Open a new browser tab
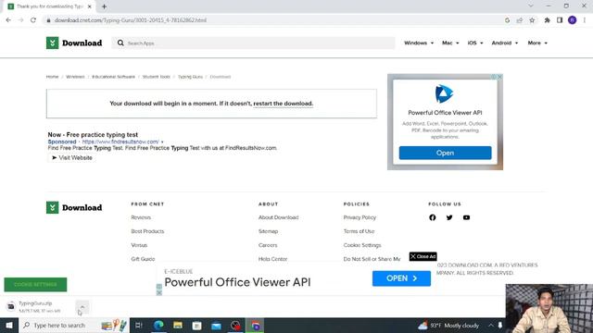Screen dimensions: 593x333 104,6
